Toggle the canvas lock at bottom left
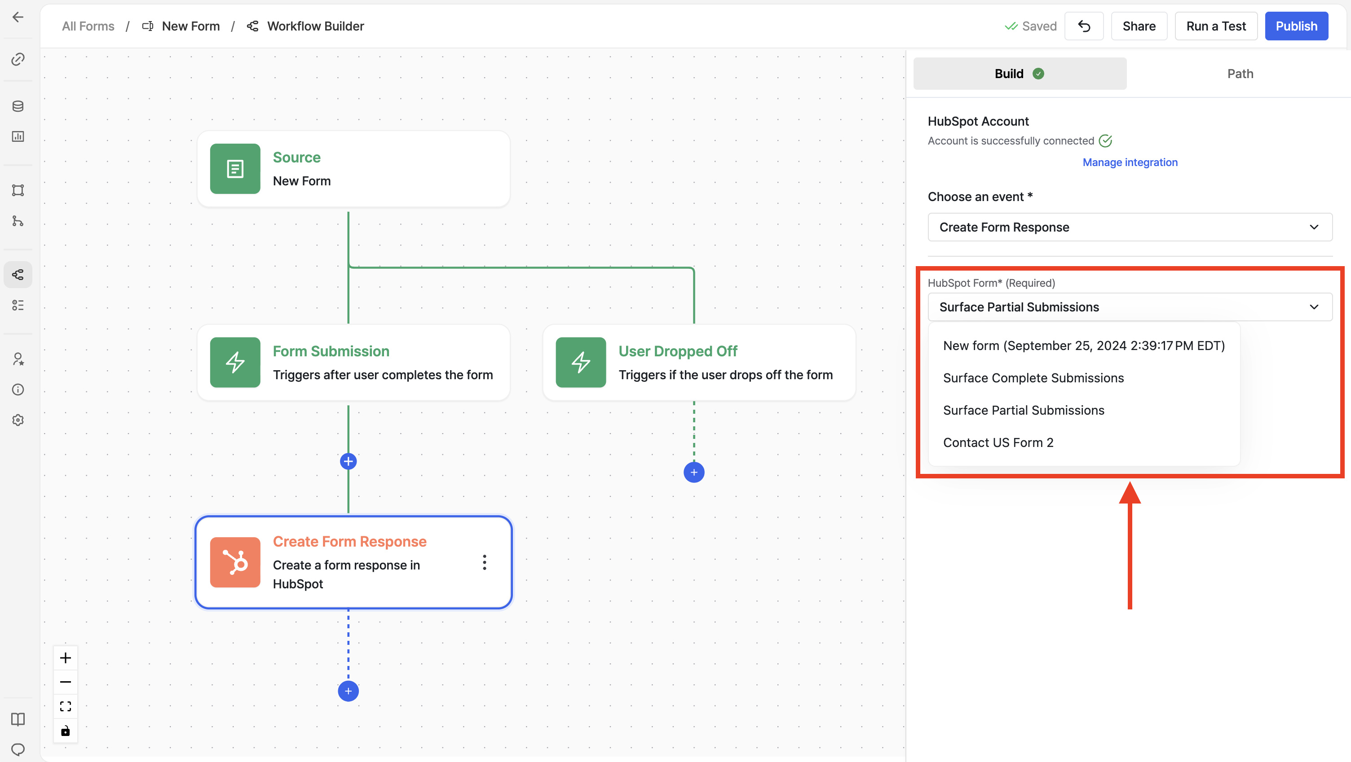 click(x=66, y=730)
